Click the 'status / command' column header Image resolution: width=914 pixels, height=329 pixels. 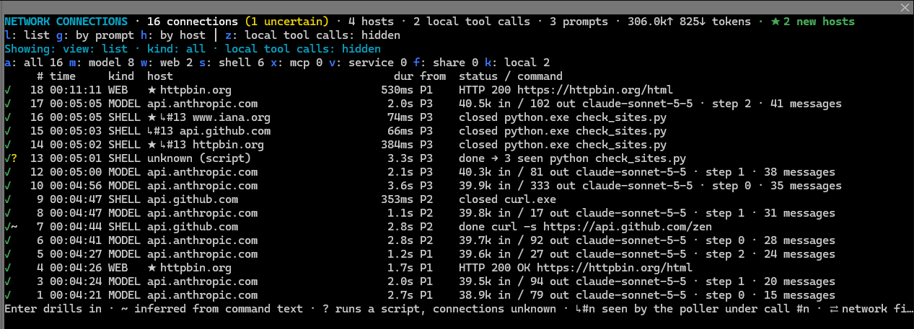(511, 76)
